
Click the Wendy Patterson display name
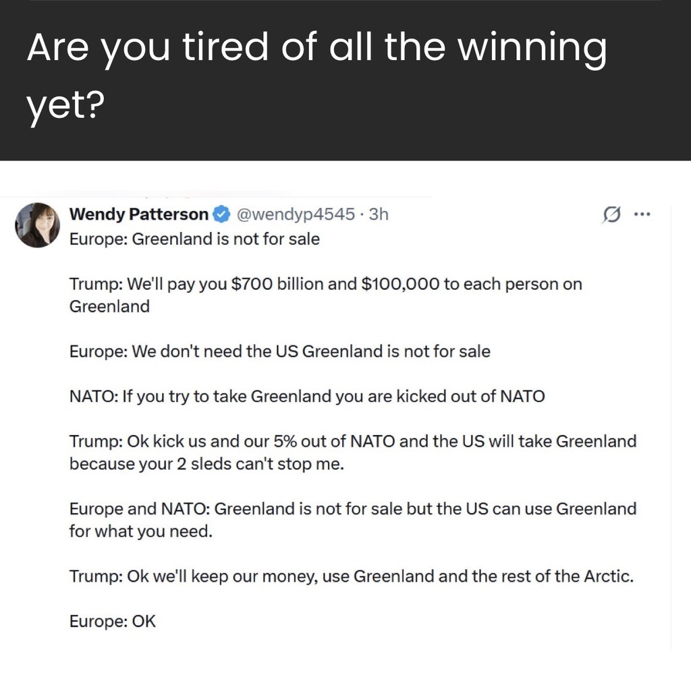139,214
